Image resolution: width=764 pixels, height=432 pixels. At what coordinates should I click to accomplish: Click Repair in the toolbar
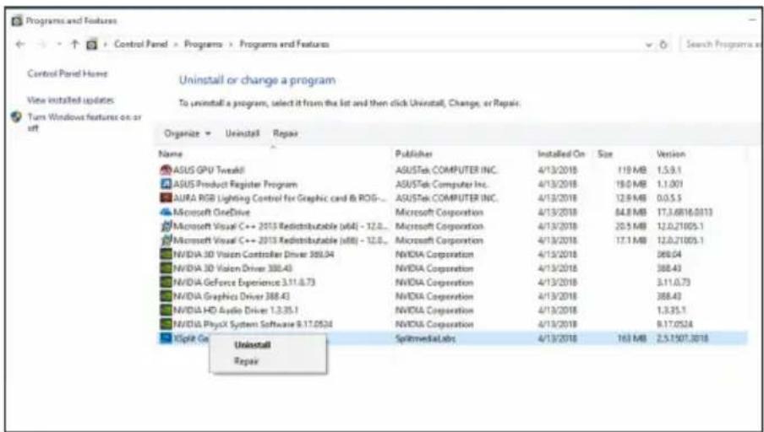286,133
